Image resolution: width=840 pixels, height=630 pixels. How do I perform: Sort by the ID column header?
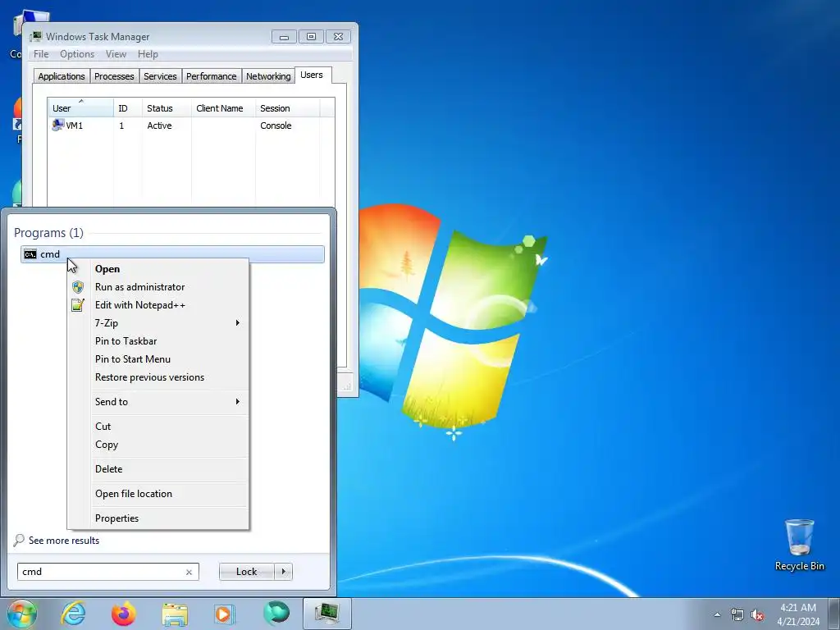coord(127,107)
